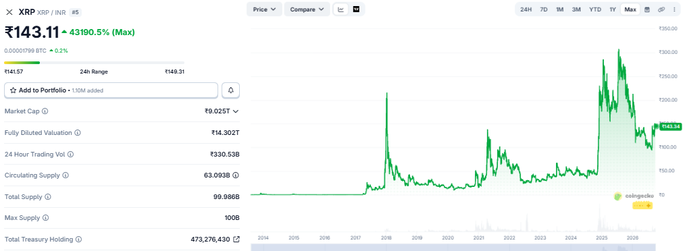Click the #5 rank badge
Screen dimensions: 685x251
(75, 12)
